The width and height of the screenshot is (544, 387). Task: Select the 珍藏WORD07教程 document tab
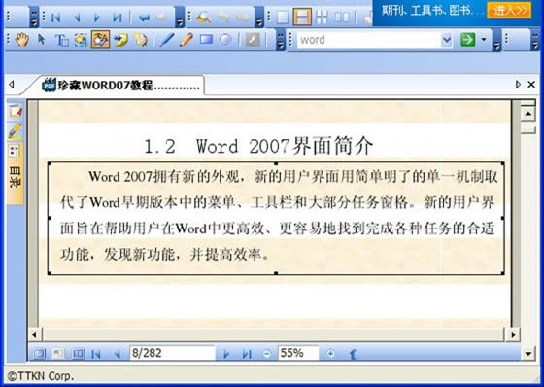120,85
